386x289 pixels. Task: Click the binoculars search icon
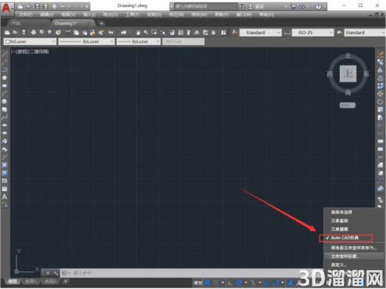click(242, 6)
